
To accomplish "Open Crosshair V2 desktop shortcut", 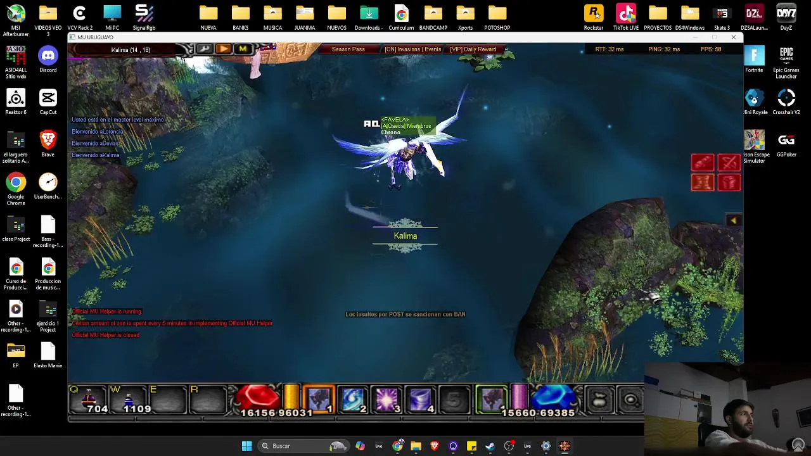I will (x=786, y=102).
